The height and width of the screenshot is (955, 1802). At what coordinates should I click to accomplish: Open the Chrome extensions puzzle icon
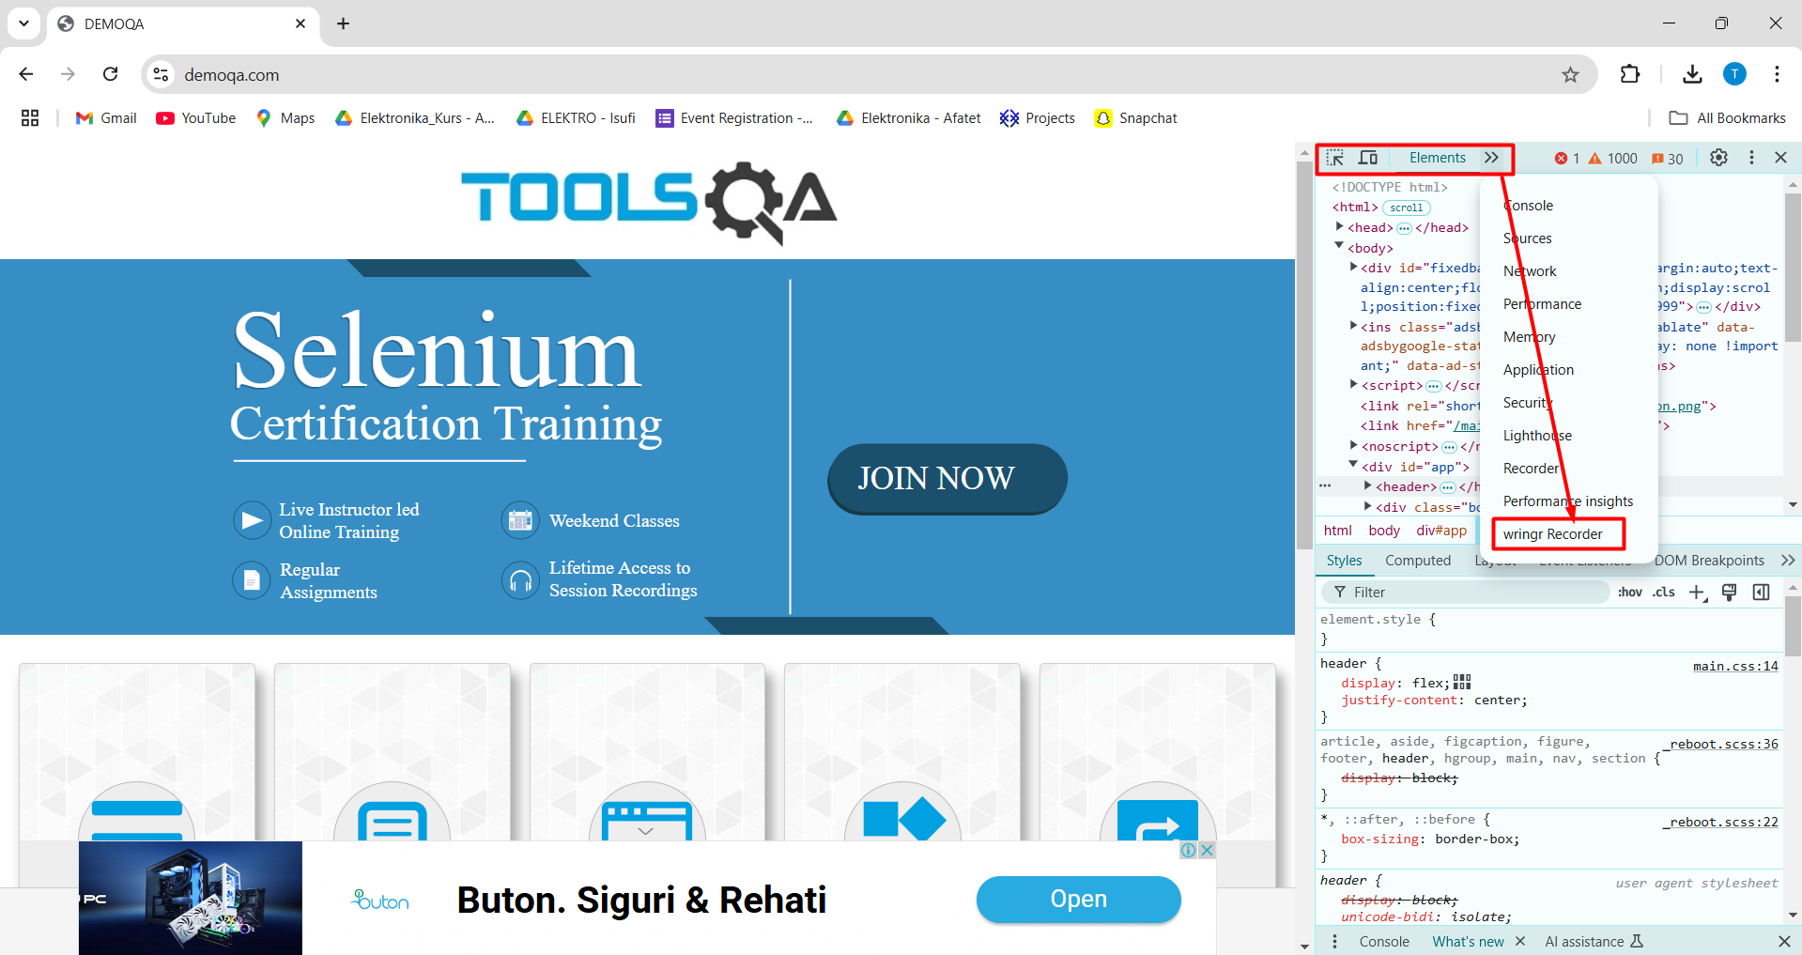pyautogui.click(x=1630, y=74)
